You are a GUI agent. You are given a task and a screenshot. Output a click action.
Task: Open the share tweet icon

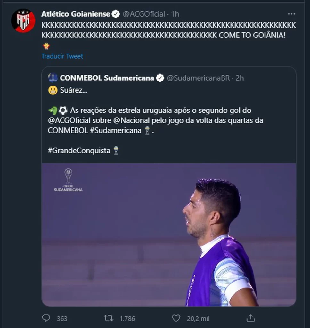click(x=250, y=318)
